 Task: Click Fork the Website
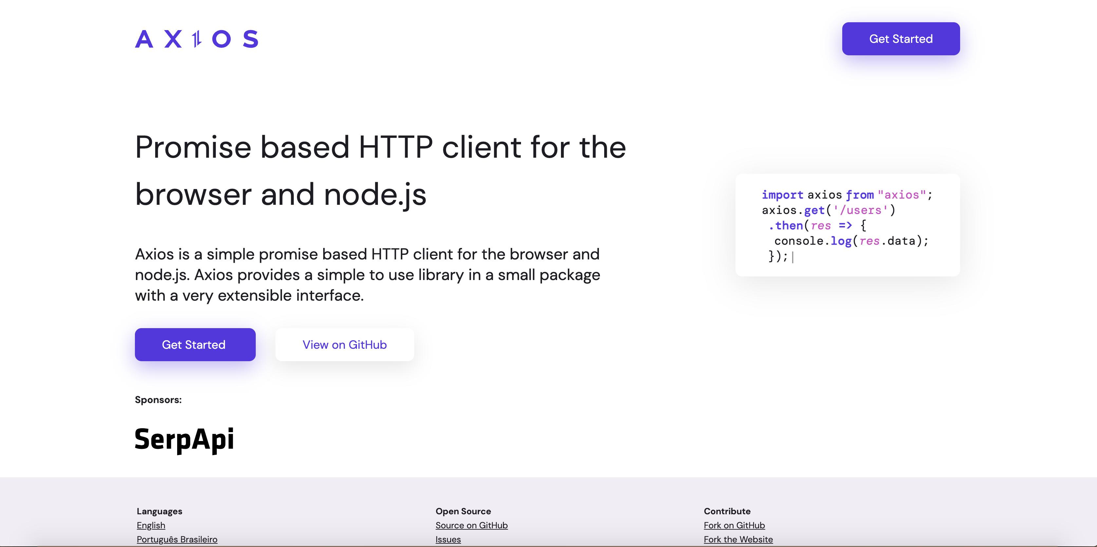click(738, 539)
